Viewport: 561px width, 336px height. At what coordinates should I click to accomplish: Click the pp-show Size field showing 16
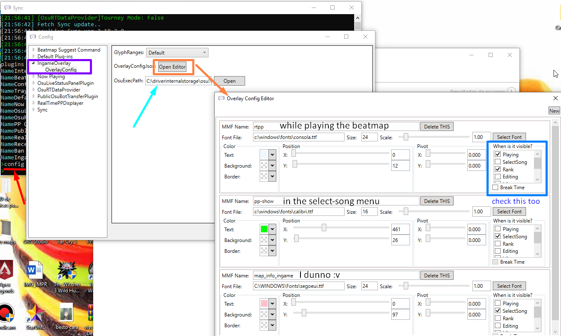coord(370,211)
